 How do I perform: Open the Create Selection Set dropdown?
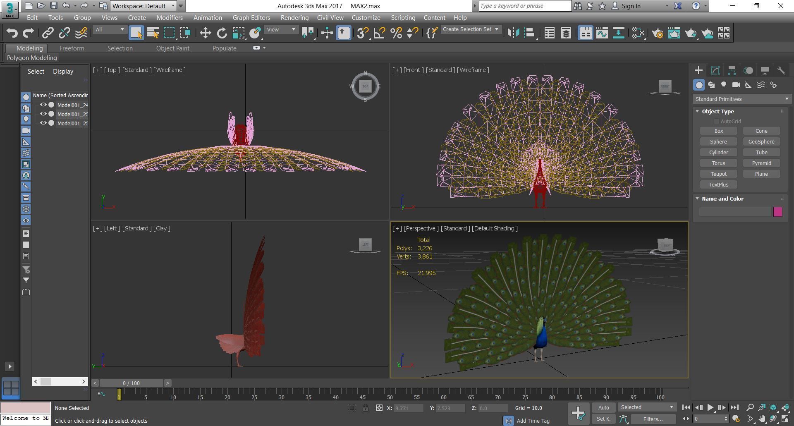pos(471,29)
